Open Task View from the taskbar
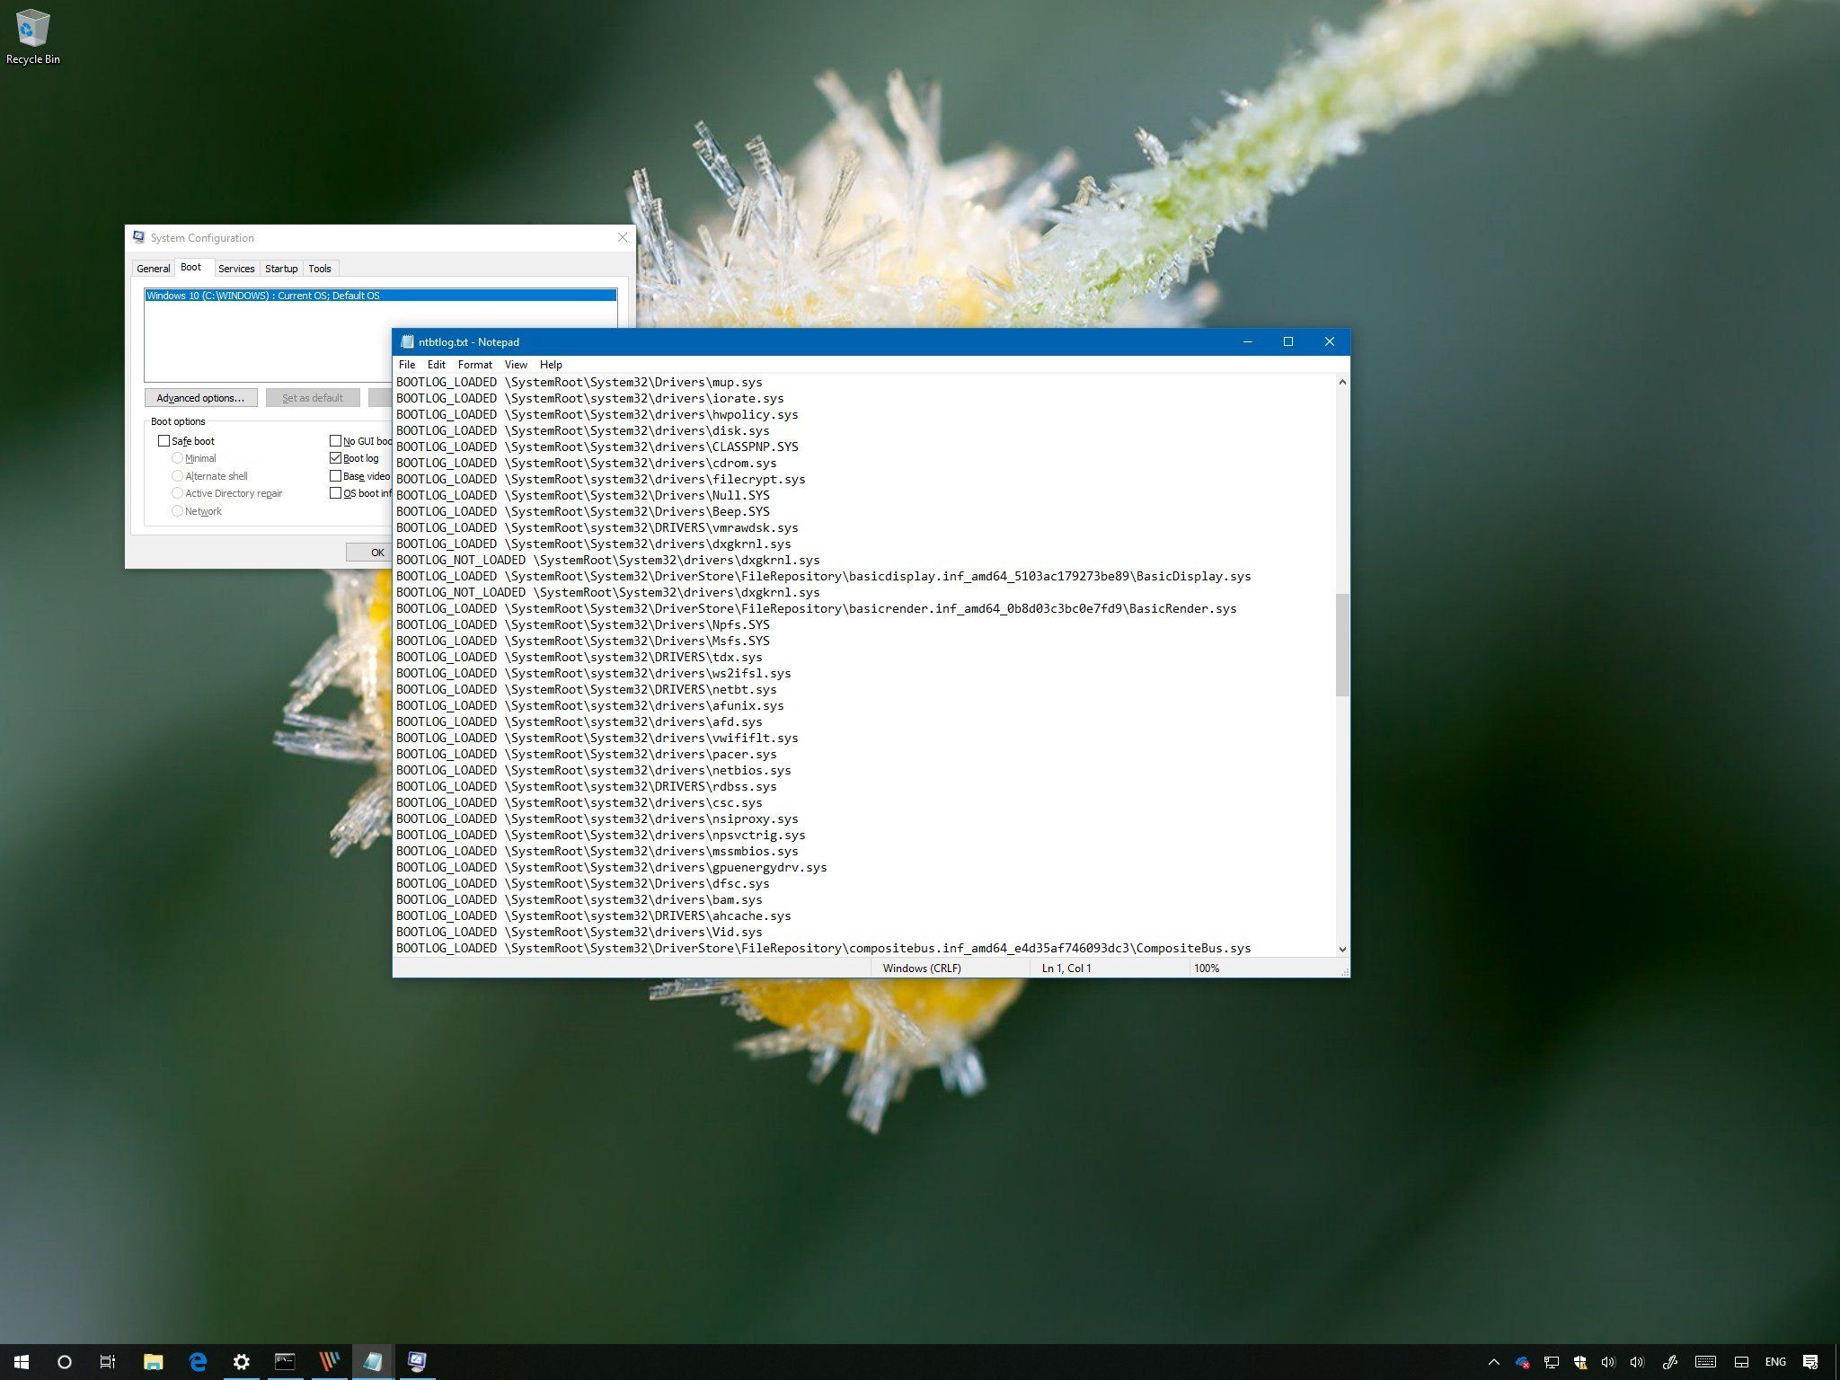This screenshot has height=1380, width=1840. point(107,1362)
